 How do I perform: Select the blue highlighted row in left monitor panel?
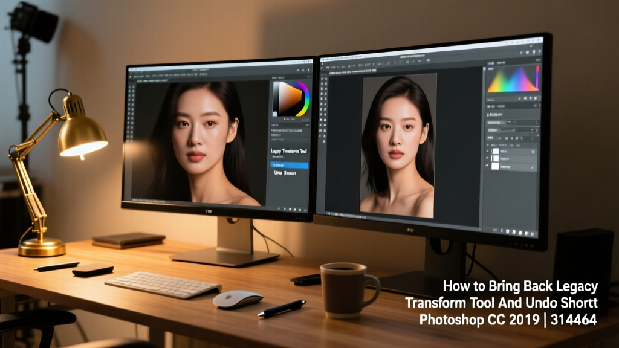[x=290, y=165]
